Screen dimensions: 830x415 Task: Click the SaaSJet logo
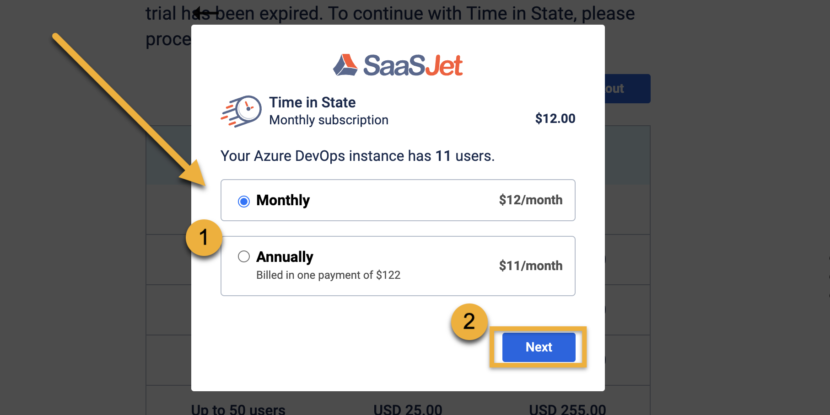(398, 65)
